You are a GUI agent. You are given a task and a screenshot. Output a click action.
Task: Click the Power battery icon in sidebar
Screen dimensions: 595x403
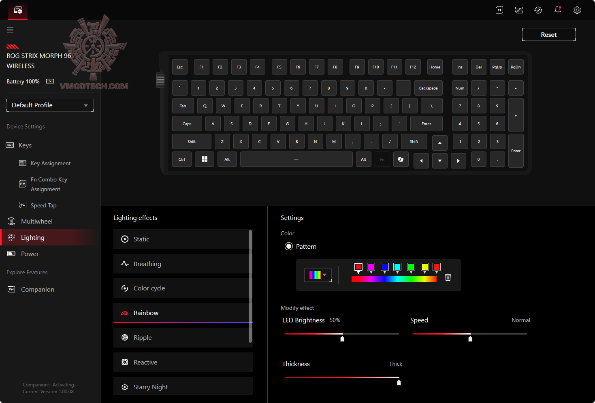pyautogui.click(x=11, y=254)
